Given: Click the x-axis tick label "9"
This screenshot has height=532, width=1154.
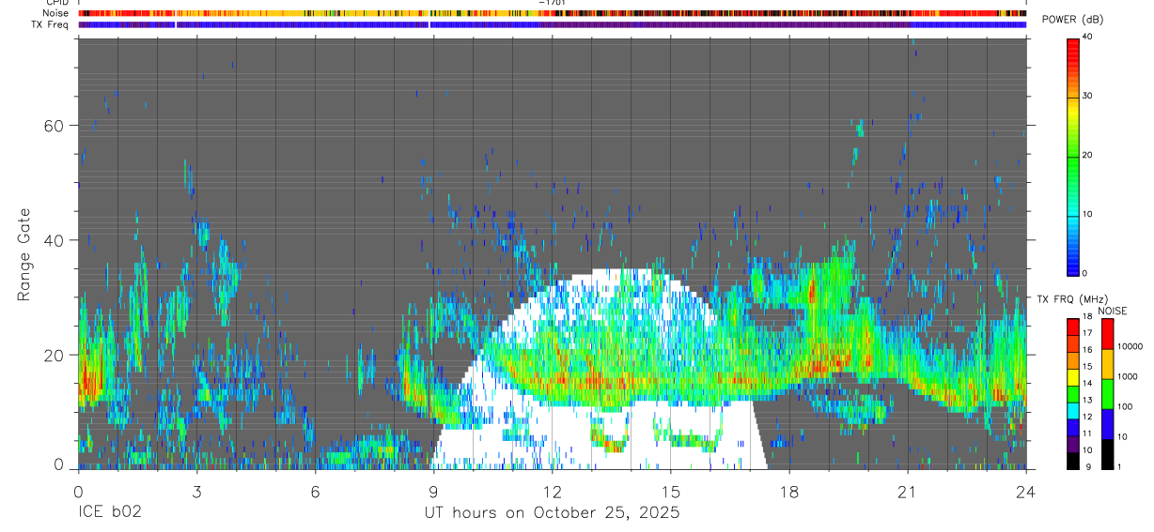Looking at the screenshot, I should click(433, 492).
